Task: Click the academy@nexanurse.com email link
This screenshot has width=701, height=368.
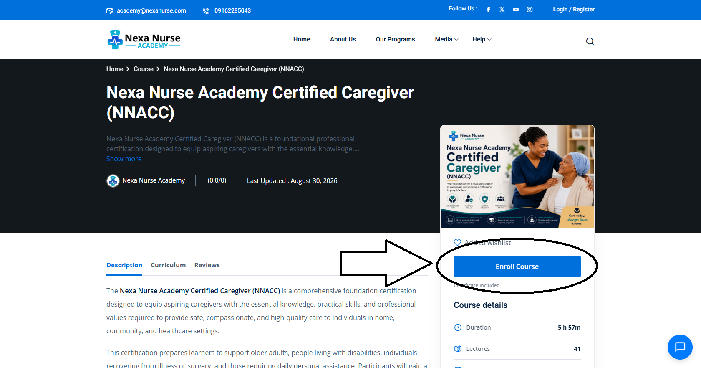Action: tap(151, 11)
